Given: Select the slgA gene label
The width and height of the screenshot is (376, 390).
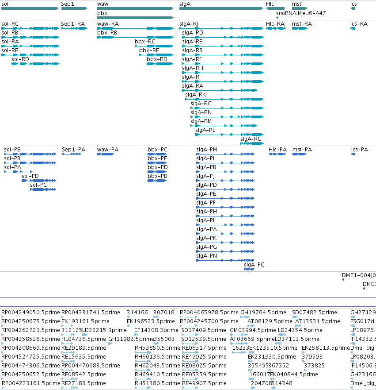Looking at the screenshot, I should 185,4.
